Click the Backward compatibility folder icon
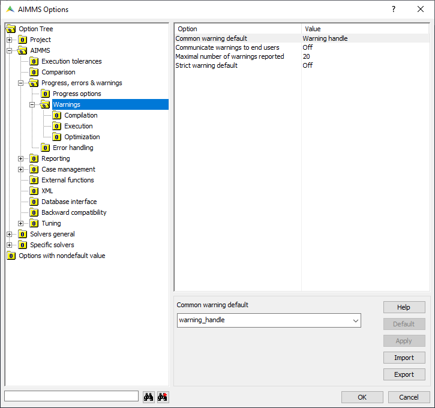Screen dimensions: 435x408 [34, 213]
